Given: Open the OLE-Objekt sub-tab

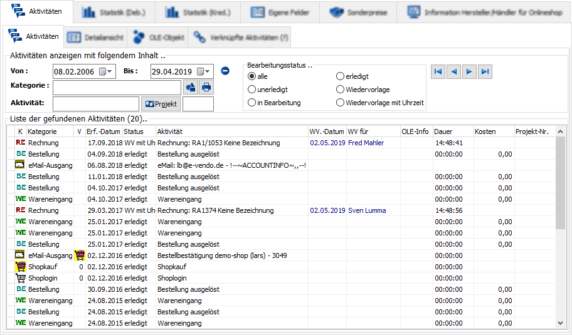Looking at the screenshot, I should click(x=158, y=37).
